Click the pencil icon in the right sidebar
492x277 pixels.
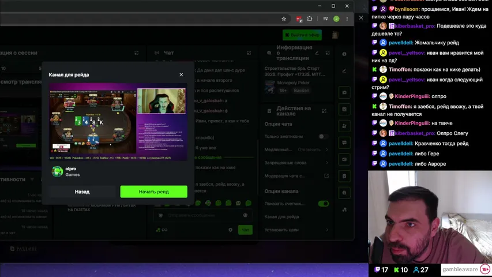tap(344, 70)
